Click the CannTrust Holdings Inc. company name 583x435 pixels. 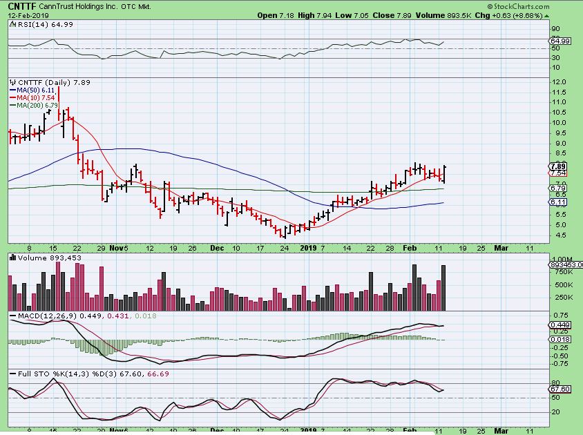point(78,6)
